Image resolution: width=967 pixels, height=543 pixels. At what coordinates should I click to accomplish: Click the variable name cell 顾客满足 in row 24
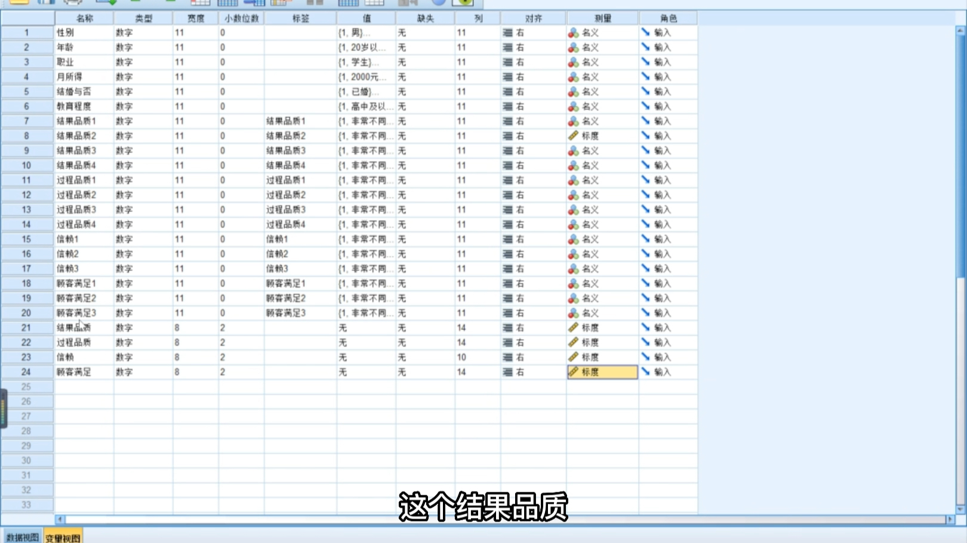[84, 372]
